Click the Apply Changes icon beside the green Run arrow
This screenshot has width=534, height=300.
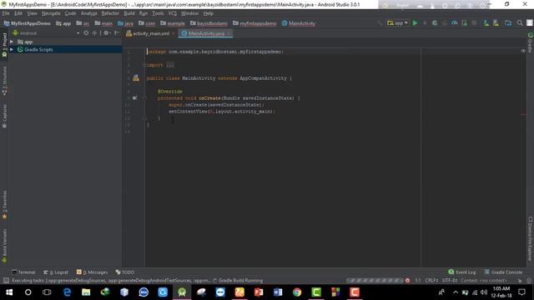pyautogui.click(x=425, y=23)
